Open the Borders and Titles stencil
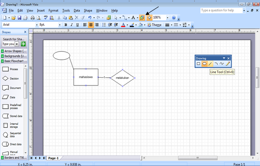 [14, 158]
